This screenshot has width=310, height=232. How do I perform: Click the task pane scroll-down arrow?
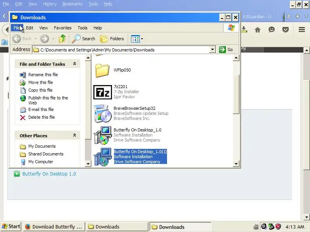tap(88, 164)
